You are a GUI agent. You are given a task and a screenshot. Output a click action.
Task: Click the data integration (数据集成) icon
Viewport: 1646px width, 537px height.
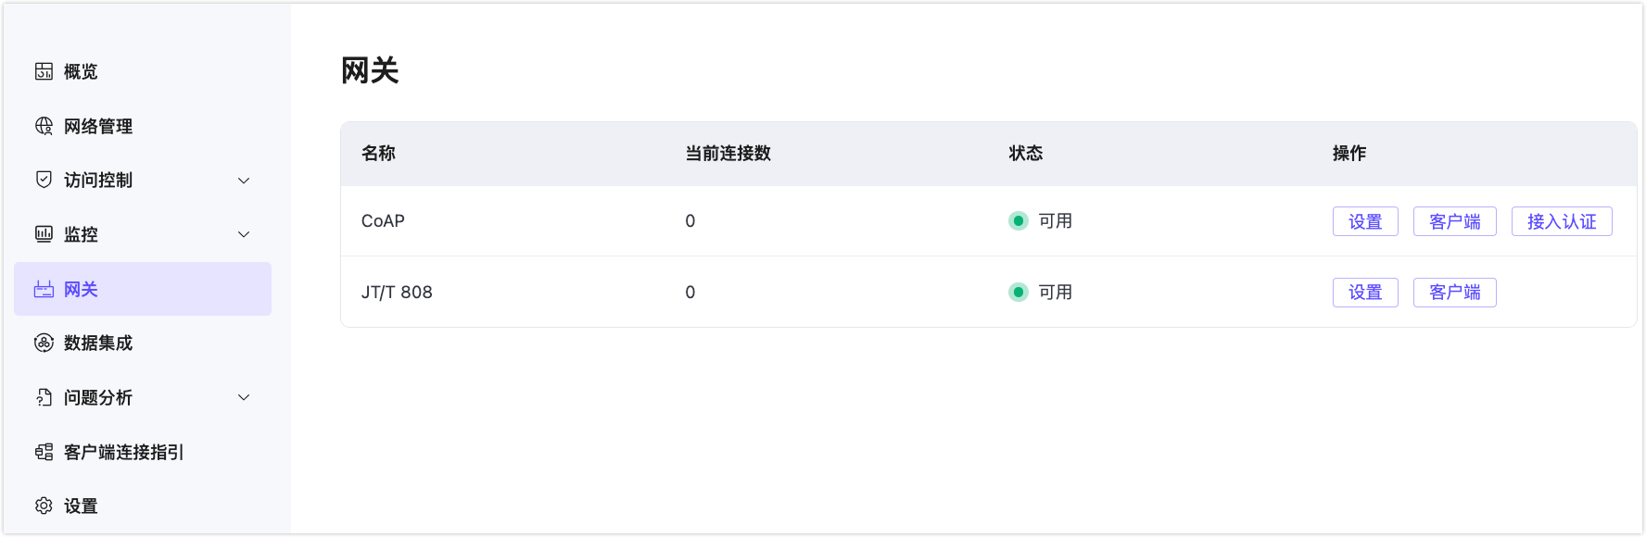[x=44, y=343]
